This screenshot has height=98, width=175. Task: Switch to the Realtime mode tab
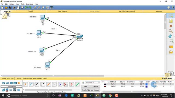[x=167, y=79]
